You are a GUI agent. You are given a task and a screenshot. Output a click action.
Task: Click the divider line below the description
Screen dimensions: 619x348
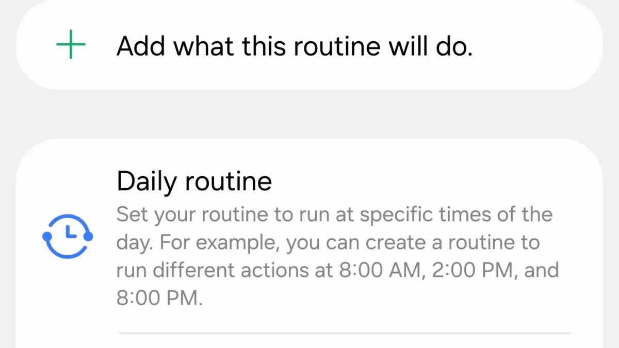[345, 334]
